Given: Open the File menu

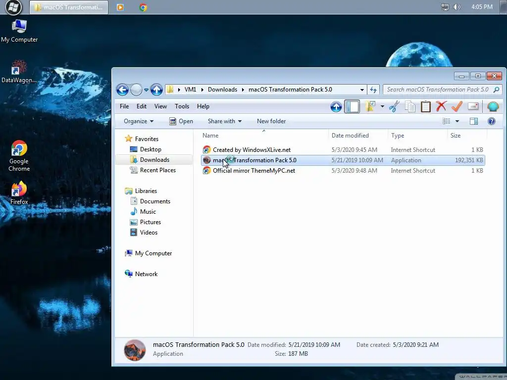Looking at the screenshot, I should [124, 106].
